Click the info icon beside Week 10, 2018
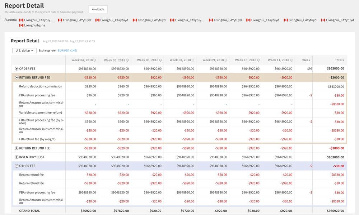359x215 pixels. point(258,60)
